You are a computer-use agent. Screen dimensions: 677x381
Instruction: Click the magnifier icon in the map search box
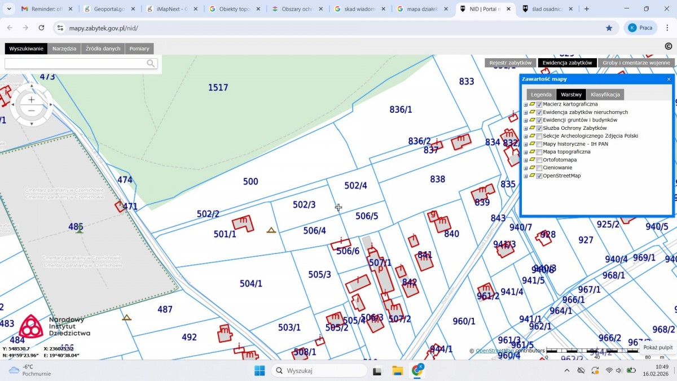[151, 64]
